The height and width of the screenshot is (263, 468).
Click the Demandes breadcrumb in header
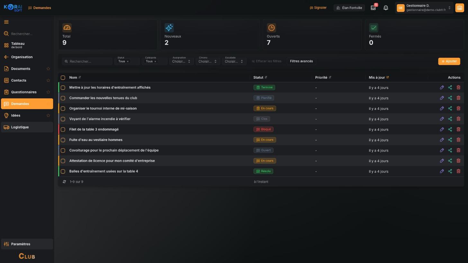40,8
